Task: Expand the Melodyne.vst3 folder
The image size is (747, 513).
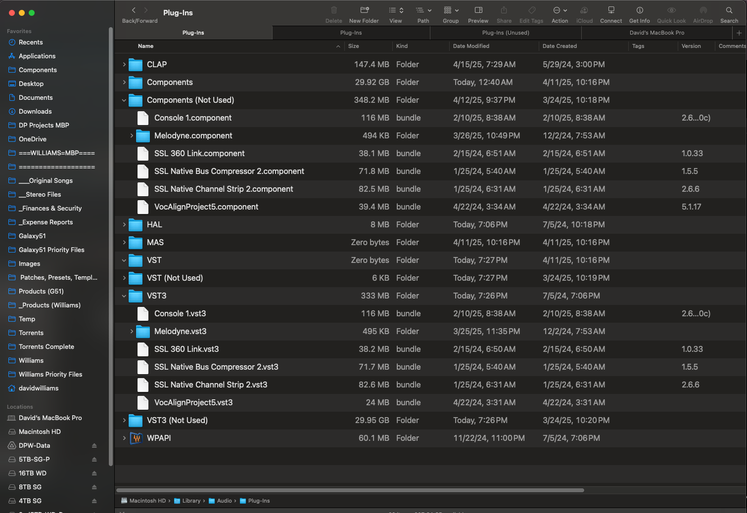Action: point(132,331)
